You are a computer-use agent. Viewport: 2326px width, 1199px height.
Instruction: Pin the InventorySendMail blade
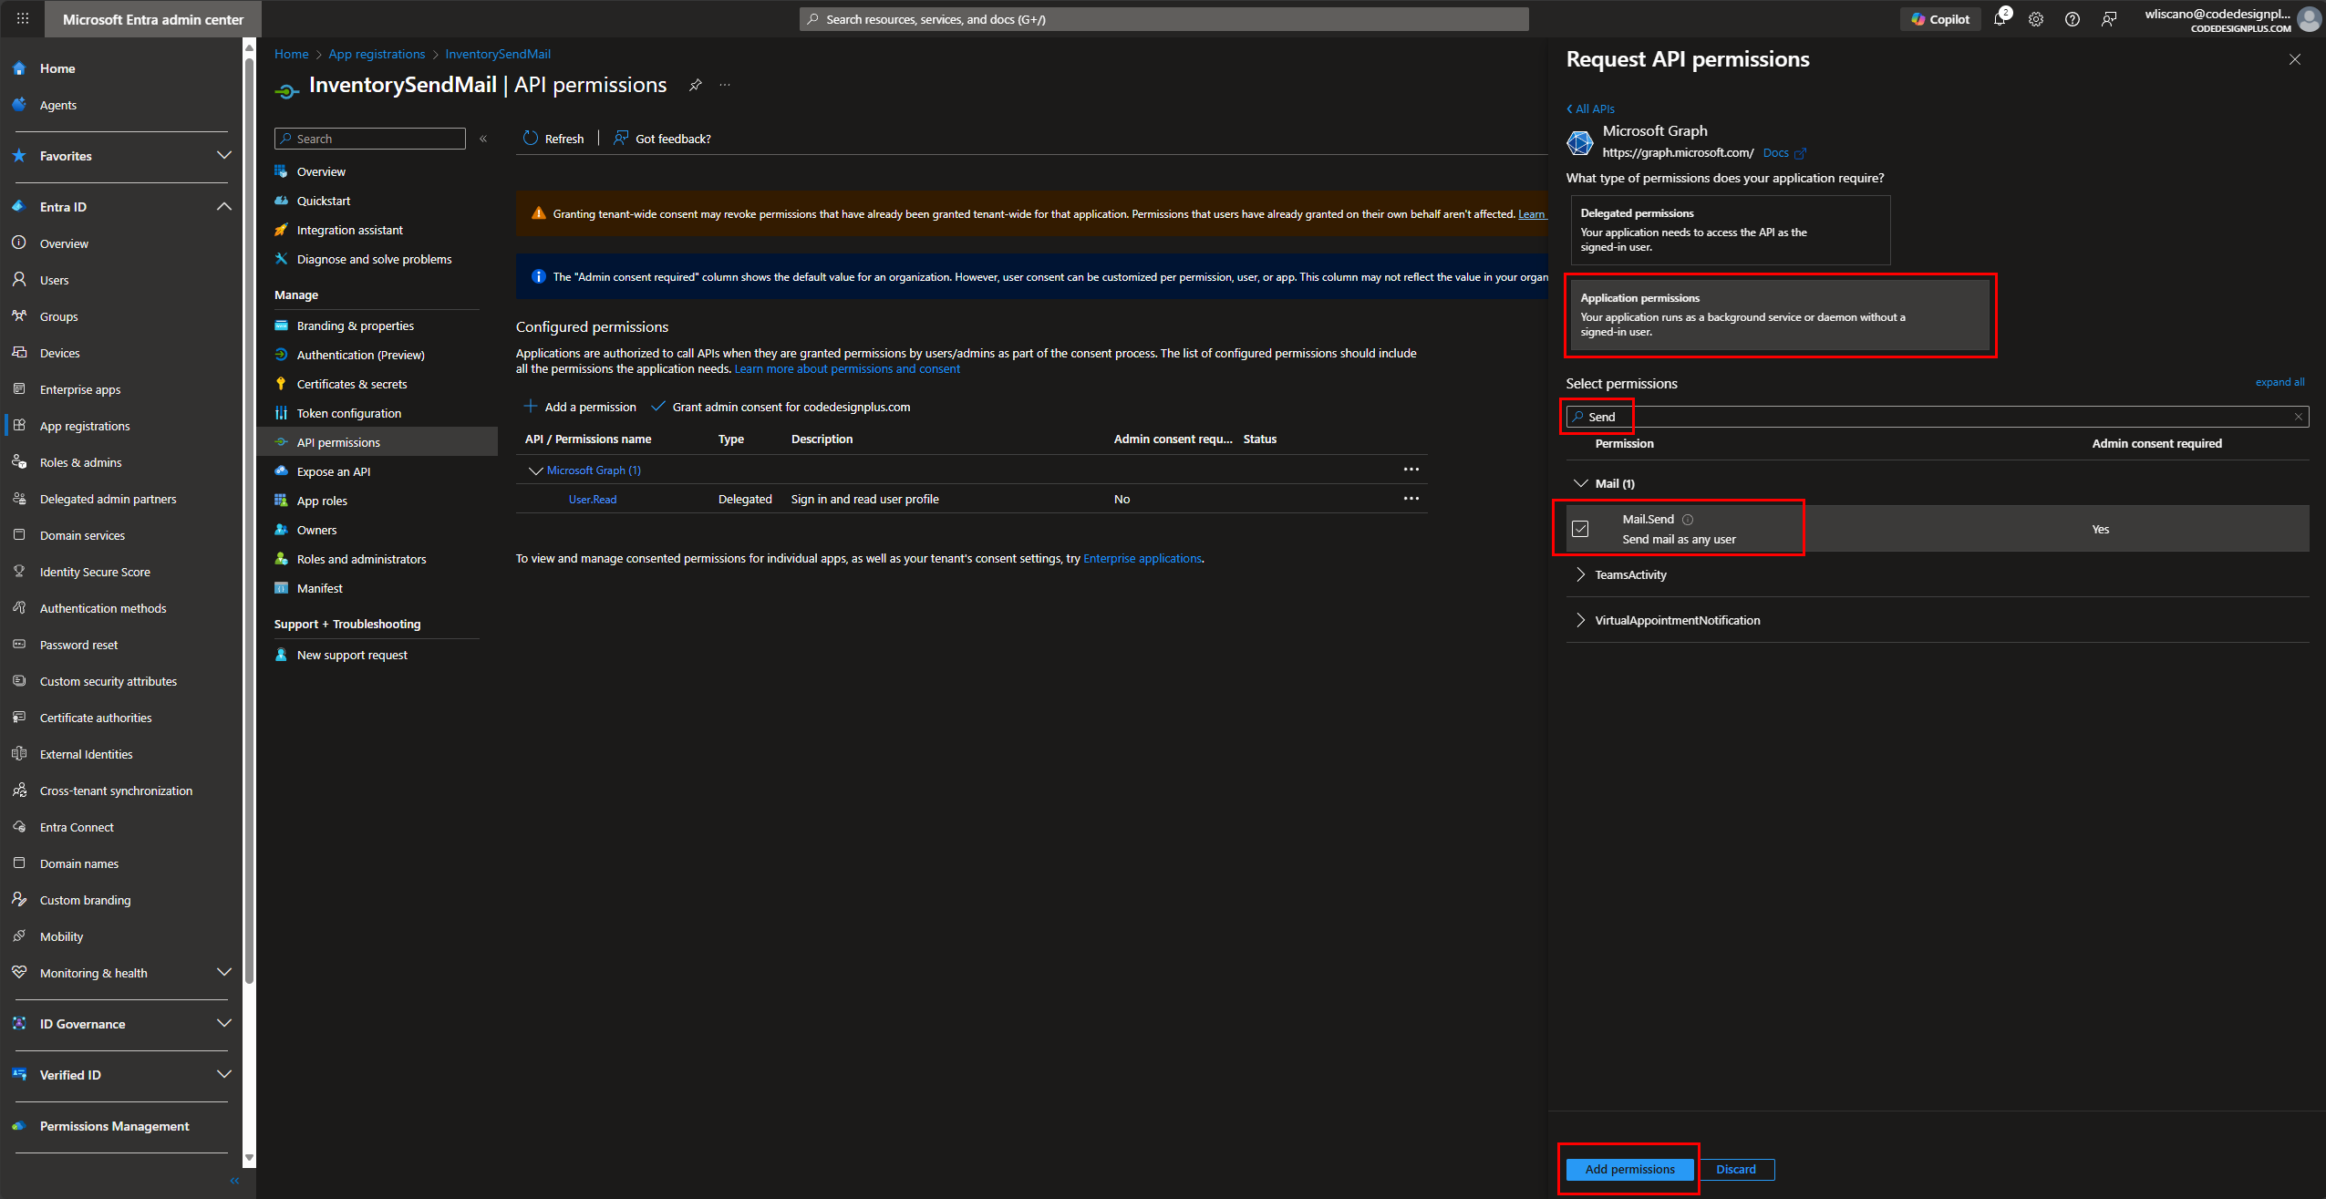(696, 85)
